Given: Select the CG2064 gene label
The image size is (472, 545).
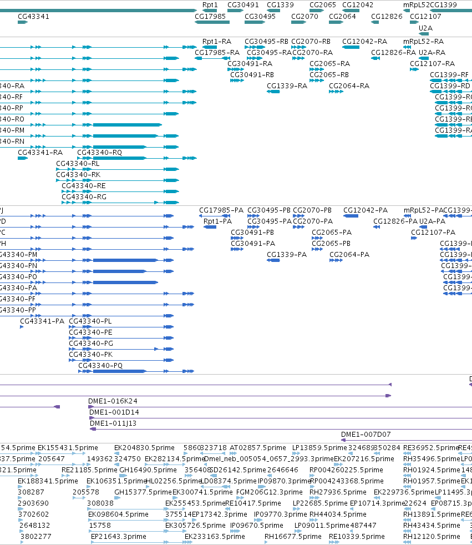Looking at the screenshot, I should [342, 16].
